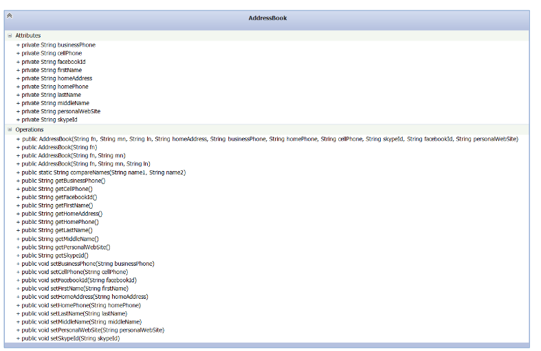Select attribute private String homePhone

[52, 87]
